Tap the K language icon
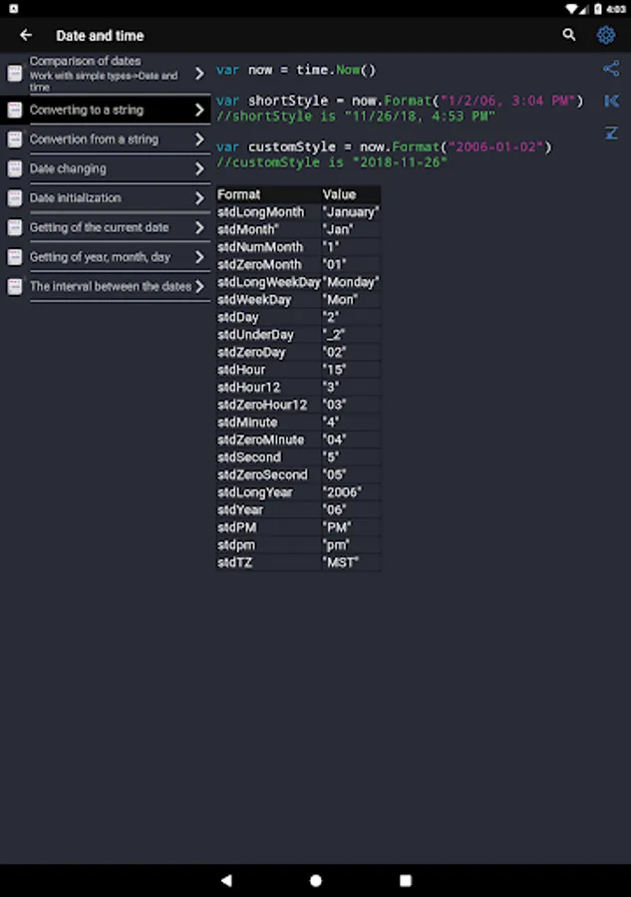This screenshot has width=631, height=897. [611, 101]
